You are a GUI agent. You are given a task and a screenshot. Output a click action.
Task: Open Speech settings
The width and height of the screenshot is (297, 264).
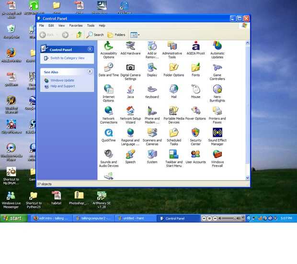[130, 157]
